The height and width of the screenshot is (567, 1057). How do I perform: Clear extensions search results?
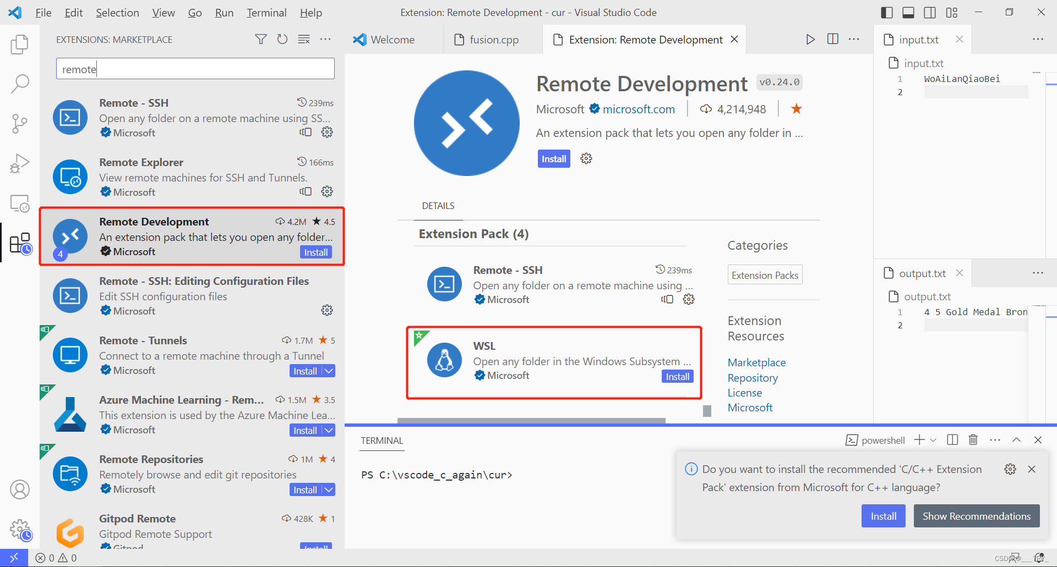304,39
